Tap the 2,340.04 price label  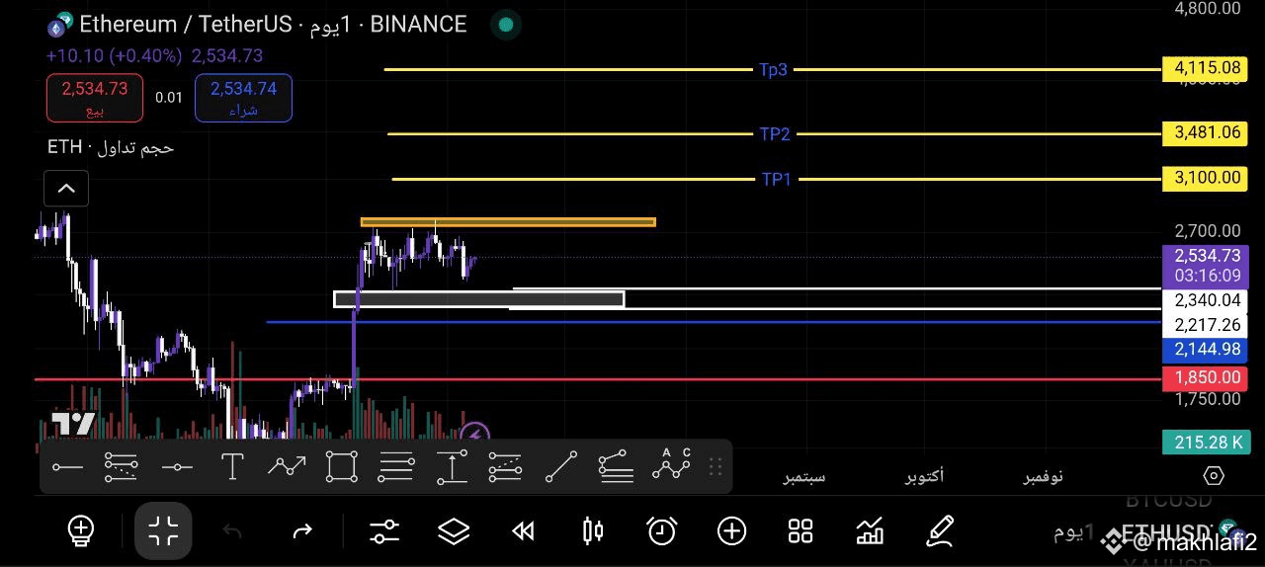[x=1203, y=300]
